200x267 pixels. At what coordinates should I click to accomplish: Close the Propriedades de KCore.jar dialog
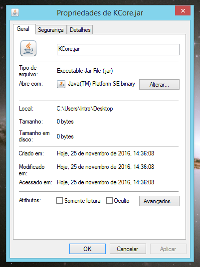pos(183,10)
